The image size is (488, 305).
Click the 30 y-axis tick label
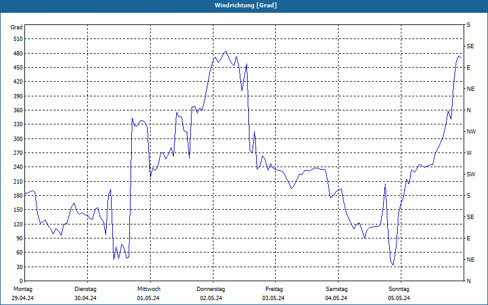(x=20, y=267)
